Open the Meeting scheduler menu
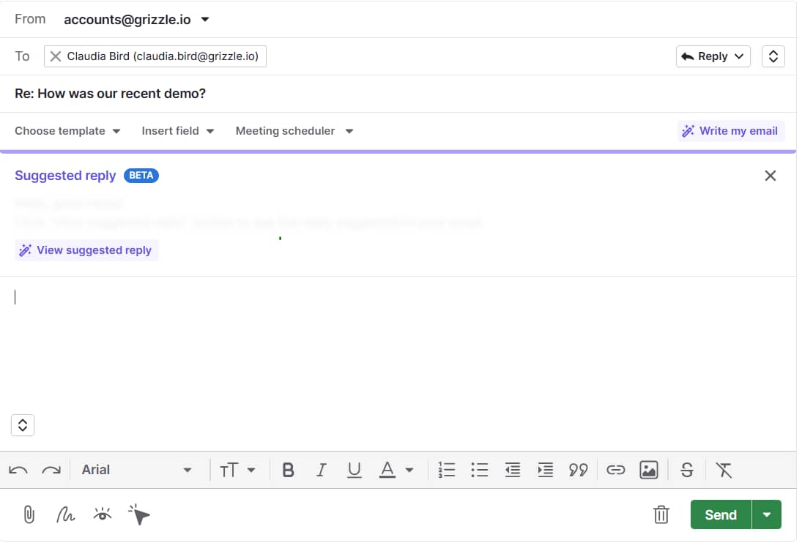 (x=293, y=130)
